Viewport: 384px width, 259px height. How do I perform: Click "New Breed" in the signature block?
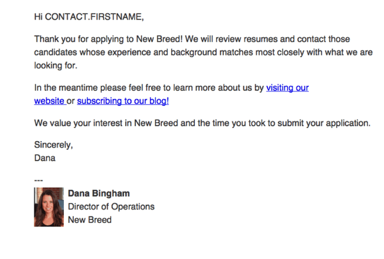pos(90,219)
